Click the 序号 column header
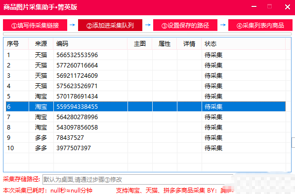This screenshot has height=194, width=295. click(x=16, y=44)
